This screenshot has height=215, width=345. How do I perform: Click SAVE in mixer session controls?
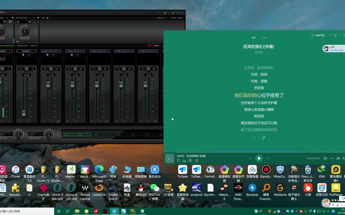point(174,18)
